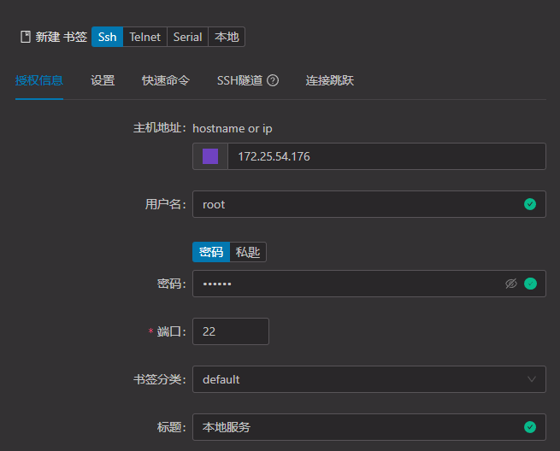The image size is (560, 451).
Task: Click the 端口 input showing 22
Action: tap(231, 331)
